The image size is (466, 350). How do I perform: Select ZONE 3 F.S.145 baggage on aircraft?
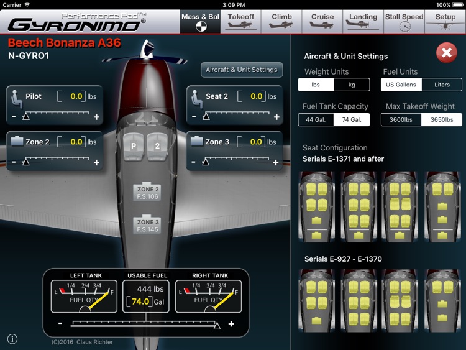(x=148, y=225)
